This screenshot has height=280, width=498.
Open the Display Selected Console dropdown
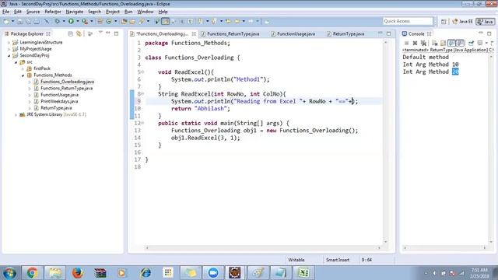[x=486, y=43]
